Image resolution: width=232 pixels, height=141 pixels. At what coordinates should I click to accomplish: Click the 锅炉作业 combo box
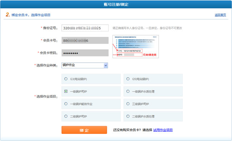pos(85,65)
